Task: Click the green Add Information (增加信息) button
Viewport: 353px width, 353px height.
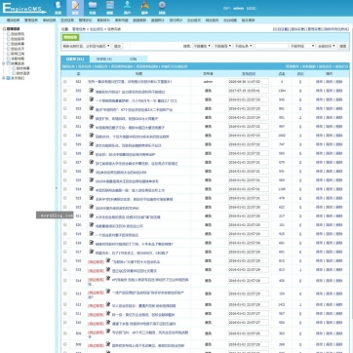Action: point(70,37)
